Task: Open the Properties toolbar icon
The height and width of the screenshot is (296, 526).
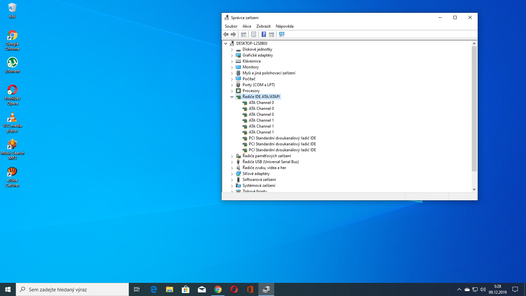Action: (x=253, y=34)
